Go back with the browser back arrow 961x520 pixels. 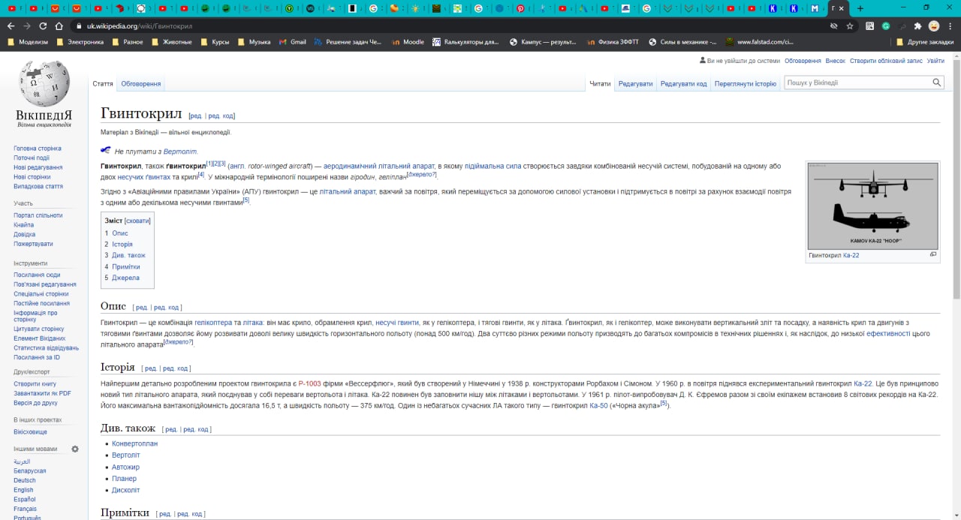[11, 26]
